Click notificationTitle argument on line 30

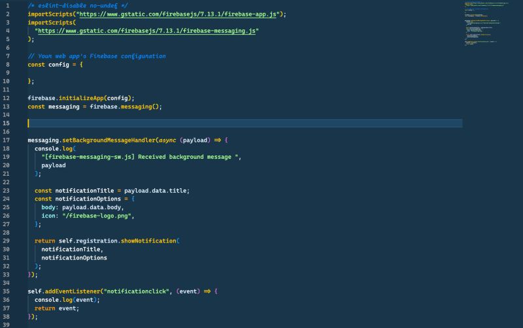(71, 249)
